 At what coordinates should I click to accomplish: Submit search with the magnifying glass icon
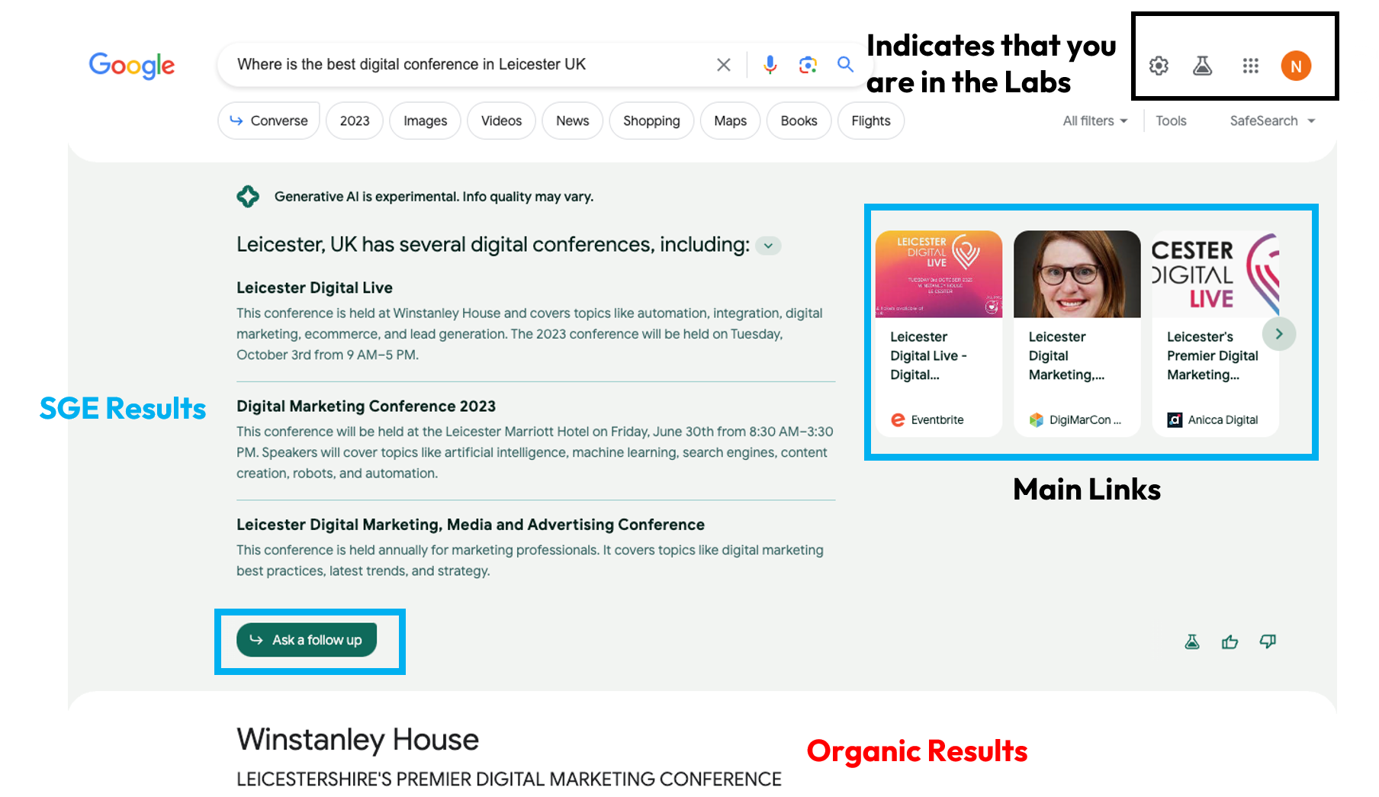(x=845, y=64)
